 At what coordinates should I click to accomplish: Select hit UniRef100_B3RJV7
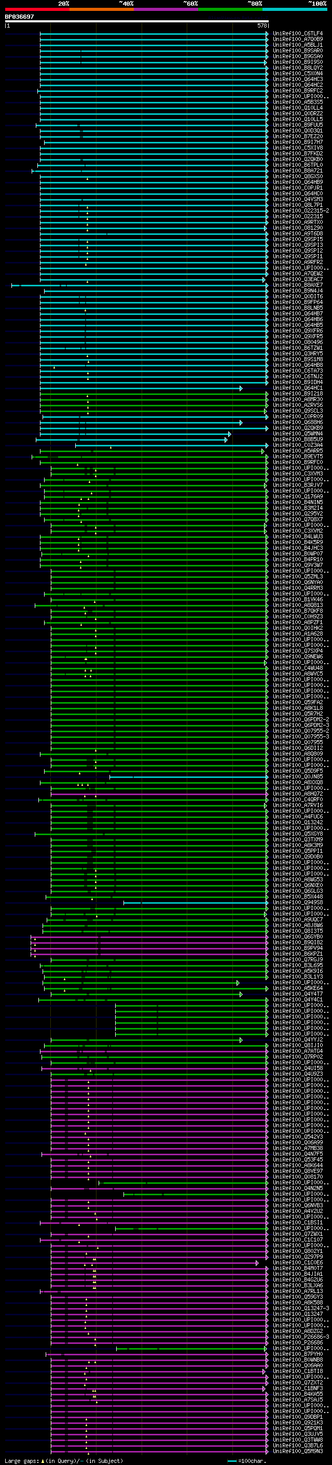(x=298, y=486)
